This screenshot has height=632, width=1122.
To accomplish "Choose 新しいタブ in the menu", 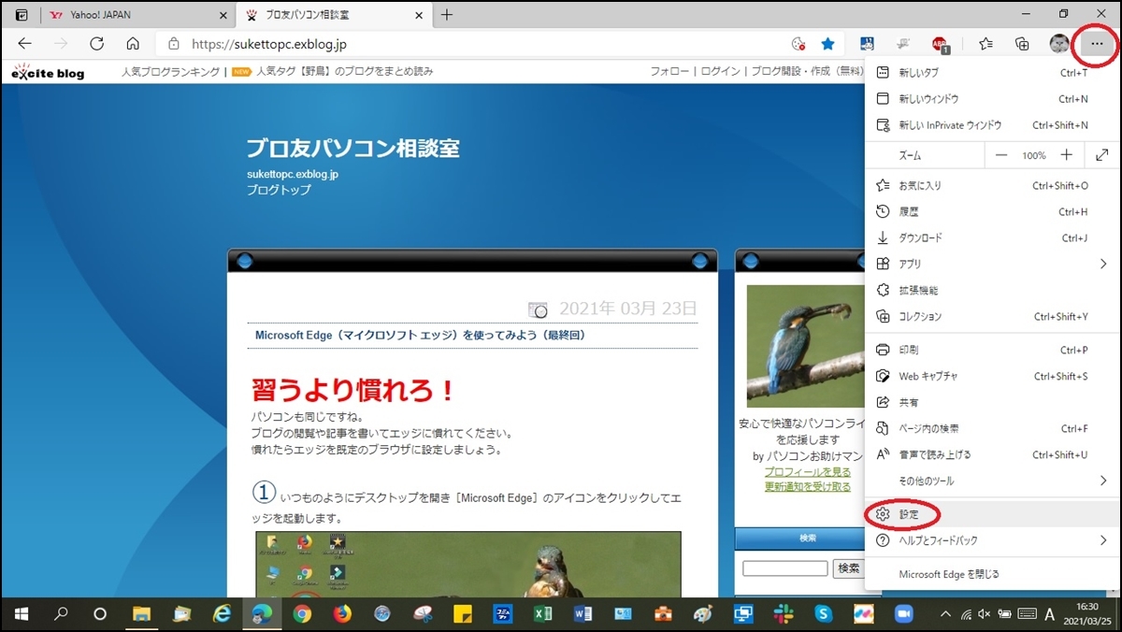I will [992, 73].
